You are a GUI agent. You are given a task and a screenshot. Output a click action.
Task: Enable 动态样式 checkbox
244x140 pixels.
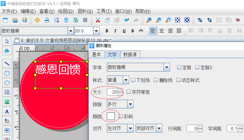coord(178,80)
